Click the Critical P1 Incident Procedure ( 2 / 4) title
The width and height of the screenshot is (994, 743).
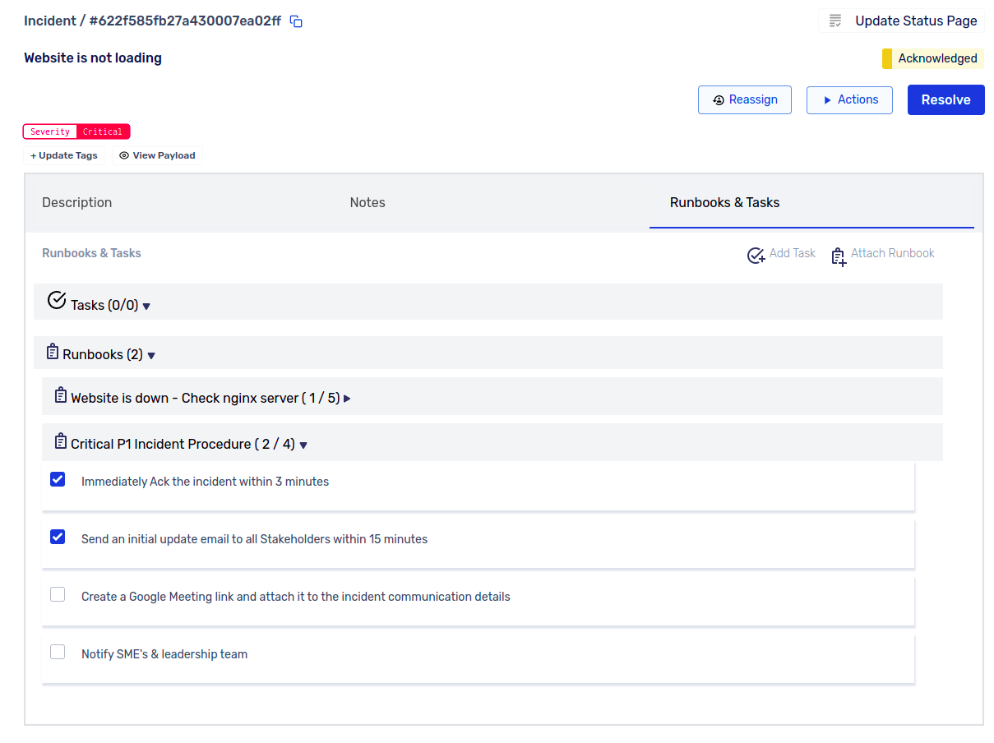(x=183, y=444)
